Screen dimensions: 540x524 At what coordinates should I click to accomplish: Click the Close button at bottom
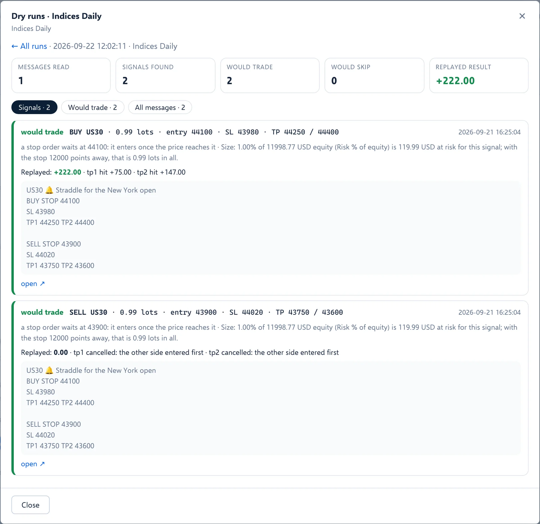(x=30, y=505)
